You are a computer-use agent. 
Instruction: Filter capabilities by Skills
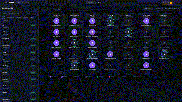32,17
